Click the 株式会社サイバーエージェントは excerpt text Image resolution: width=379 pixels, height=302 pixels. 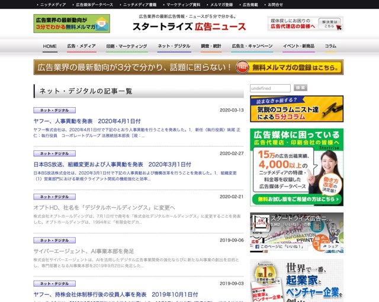(136, 262)
